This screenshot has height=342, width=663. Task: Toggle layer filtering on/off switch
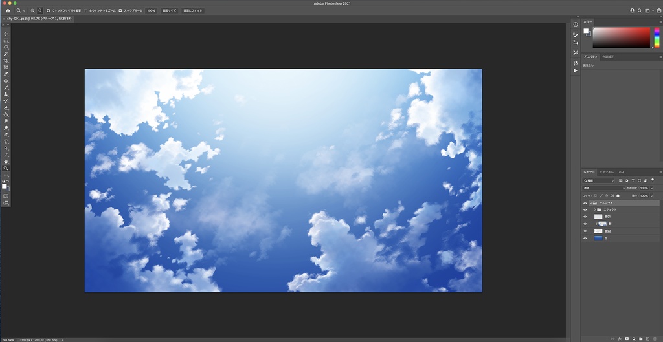(653, 180)
